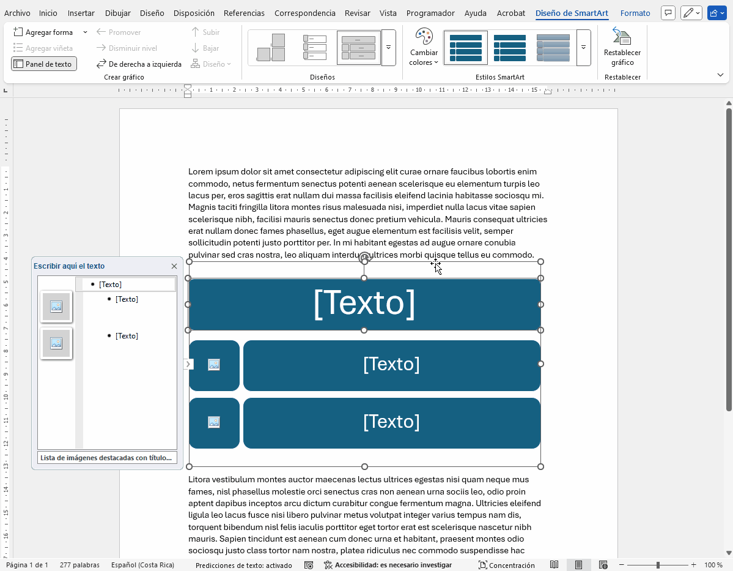The height and width of the screenshot is (571, 733).
Task: Open Agregar forma dropdown arrow
Action: (x=85, y=32)
